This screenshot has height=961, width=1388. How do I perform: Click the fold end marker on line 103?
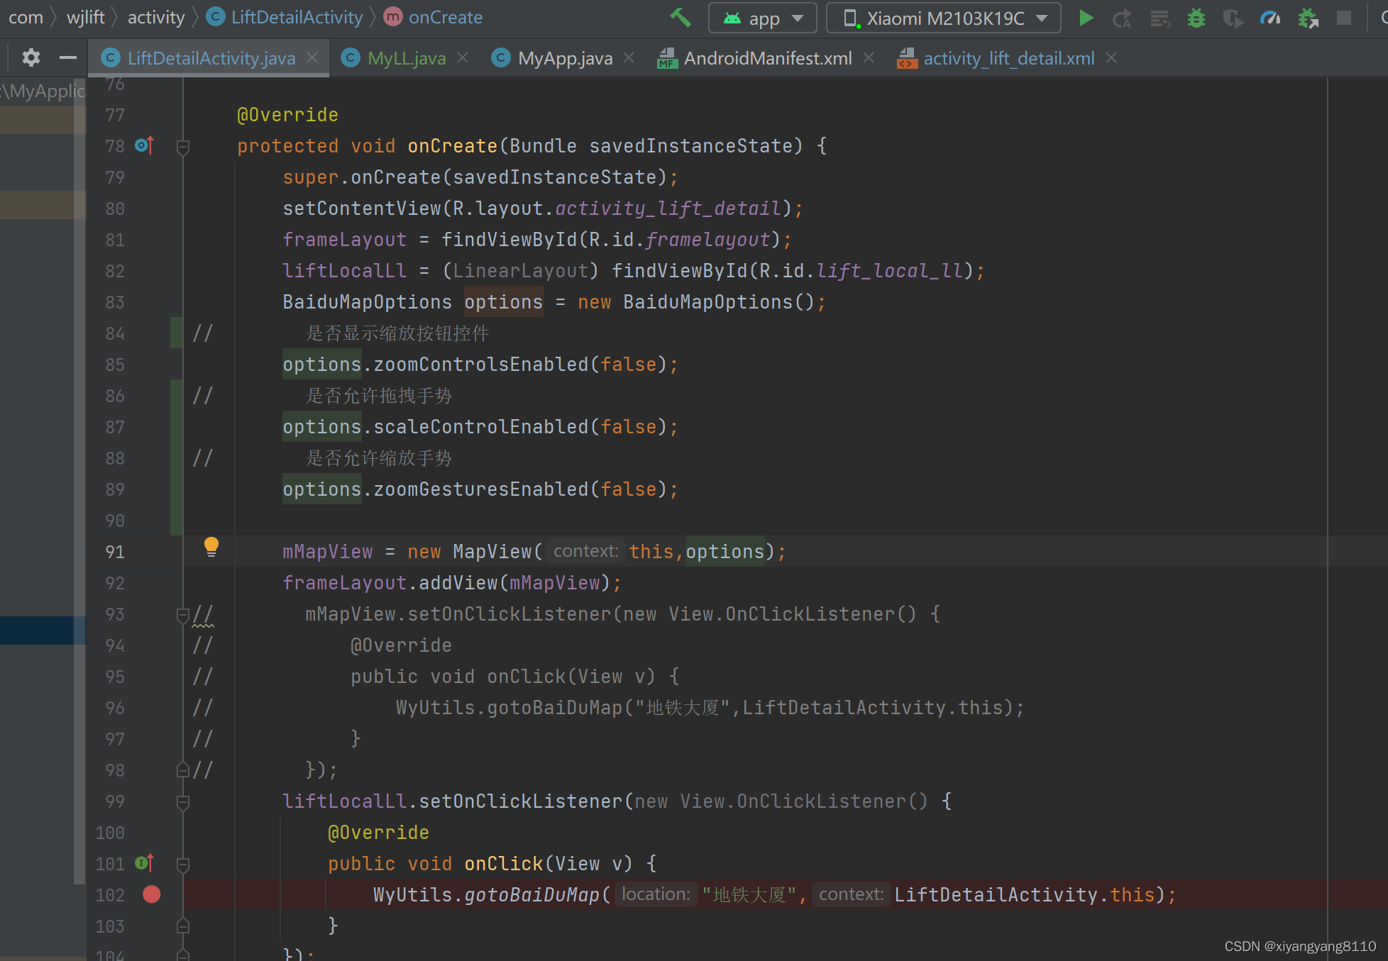point(182,926)
